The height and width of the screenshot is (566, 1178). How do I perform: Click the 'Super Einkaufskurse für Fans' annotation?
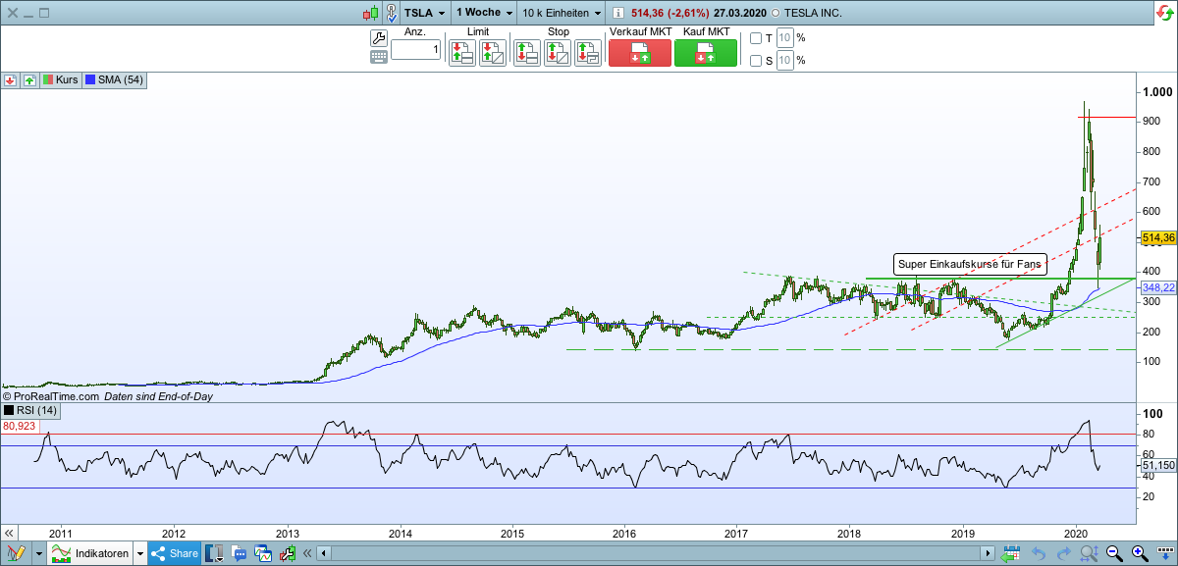coord(970,265)
